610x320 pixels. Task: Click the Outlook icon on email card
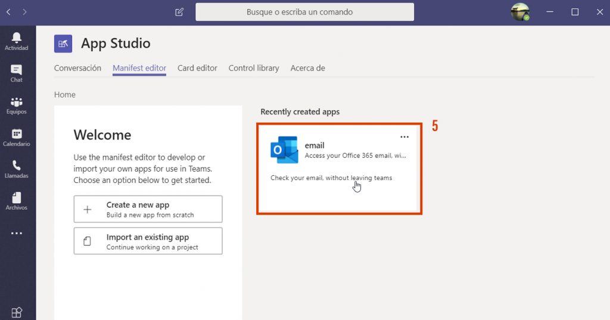(x=284, y=150)
